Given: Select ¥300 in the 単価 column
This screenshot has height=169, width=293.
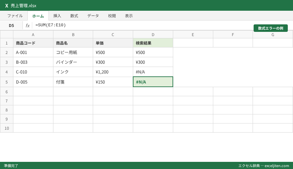Looking at the screenshot, I should pyautogui.click(x=113, y=62).
